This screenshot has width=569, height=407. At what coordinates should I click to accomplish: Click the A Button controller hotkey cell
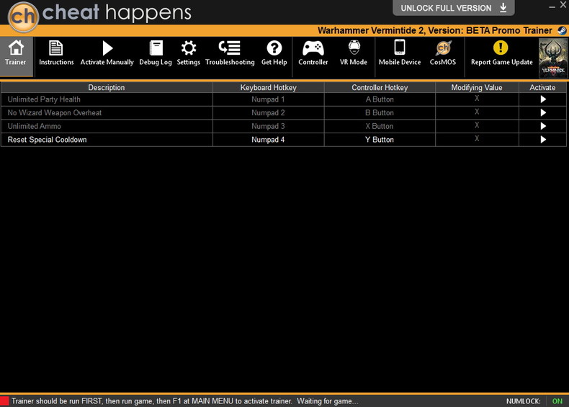pos(380,99)
